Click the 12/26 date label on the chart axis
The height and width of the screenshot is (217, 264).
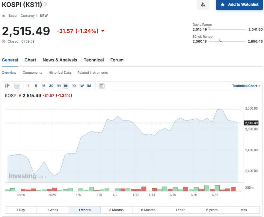pyautogui.click(x=21, y=195)
